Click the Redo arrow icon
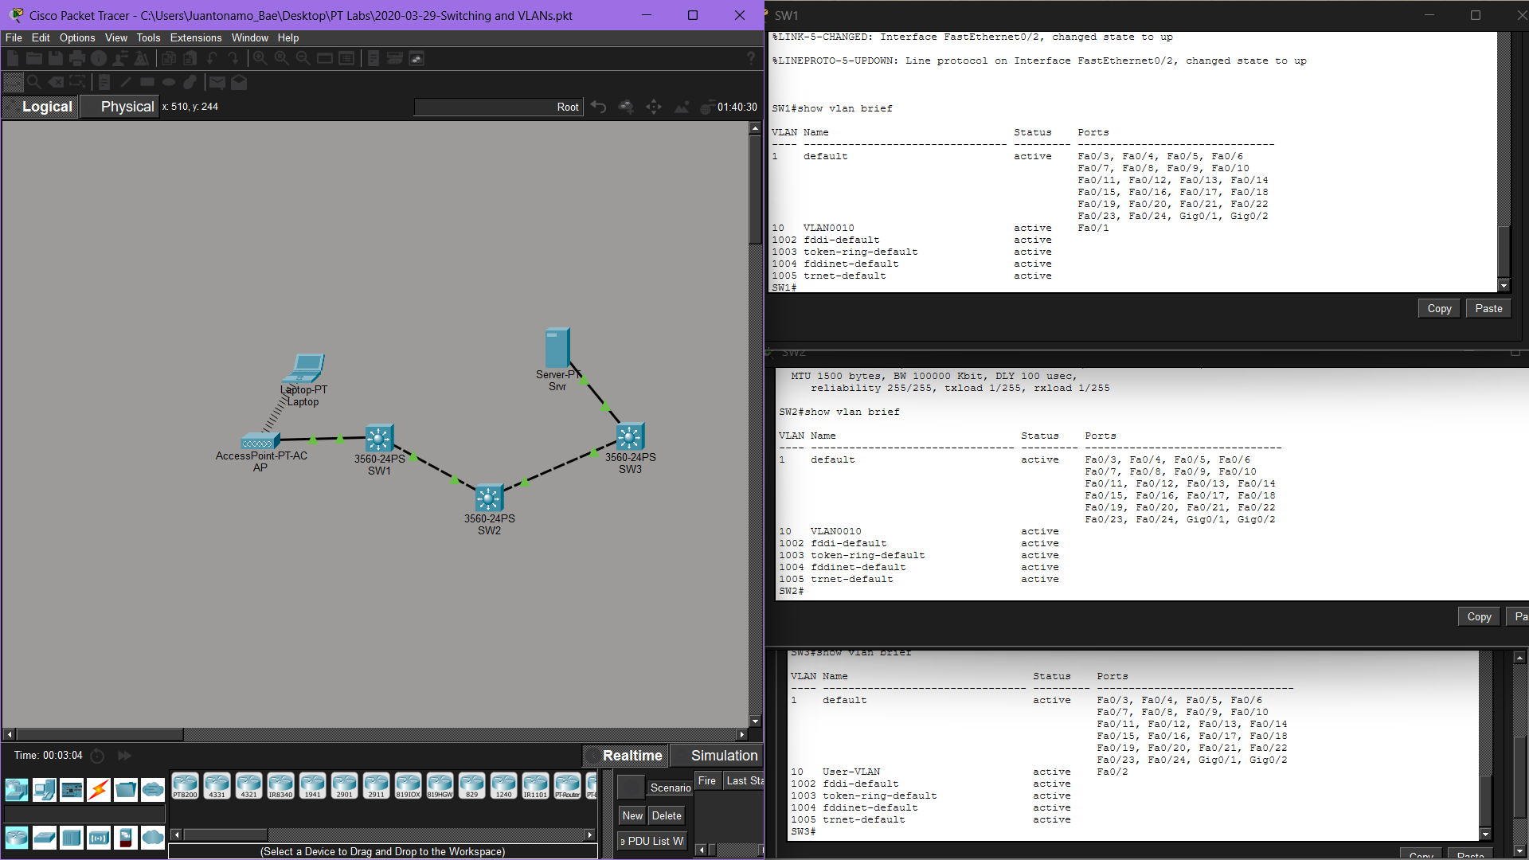Viewport: 1529px width, 860px height. tap(233, 58)
